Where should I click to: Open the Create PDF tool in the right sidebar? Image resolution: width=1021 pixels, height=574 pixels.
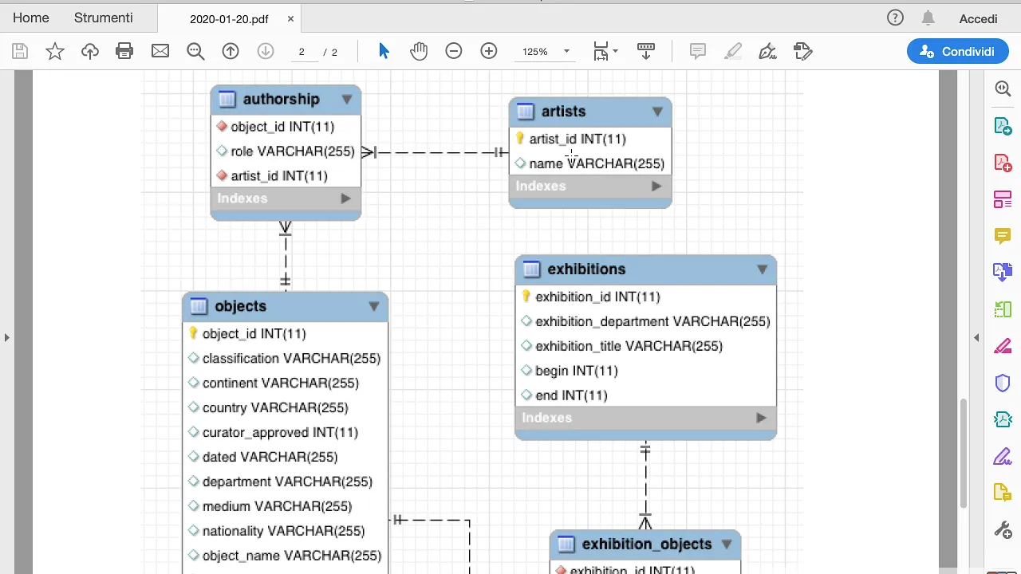pos(1003,163)
